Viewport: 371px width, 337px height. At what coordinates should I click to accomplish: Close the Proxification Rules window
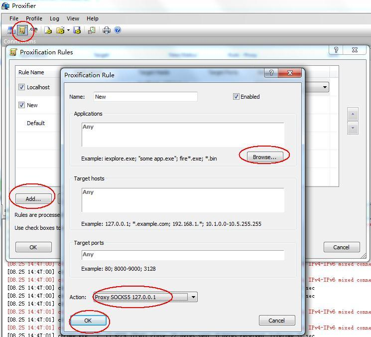(355, 50)
